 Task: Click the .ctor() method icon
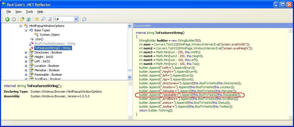coord(31,39)
